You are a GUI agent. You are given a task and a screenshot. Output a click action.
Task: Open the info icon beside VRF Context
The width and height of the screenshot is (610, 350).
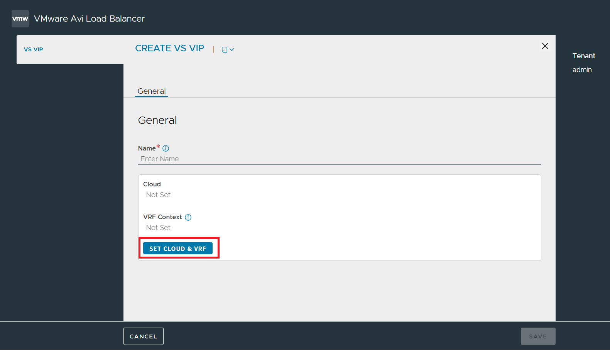pyautogui.click(x=188, y=217)
